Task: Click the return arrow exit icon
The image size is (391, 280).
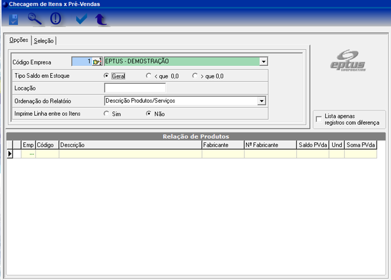Action: (101, 19)
